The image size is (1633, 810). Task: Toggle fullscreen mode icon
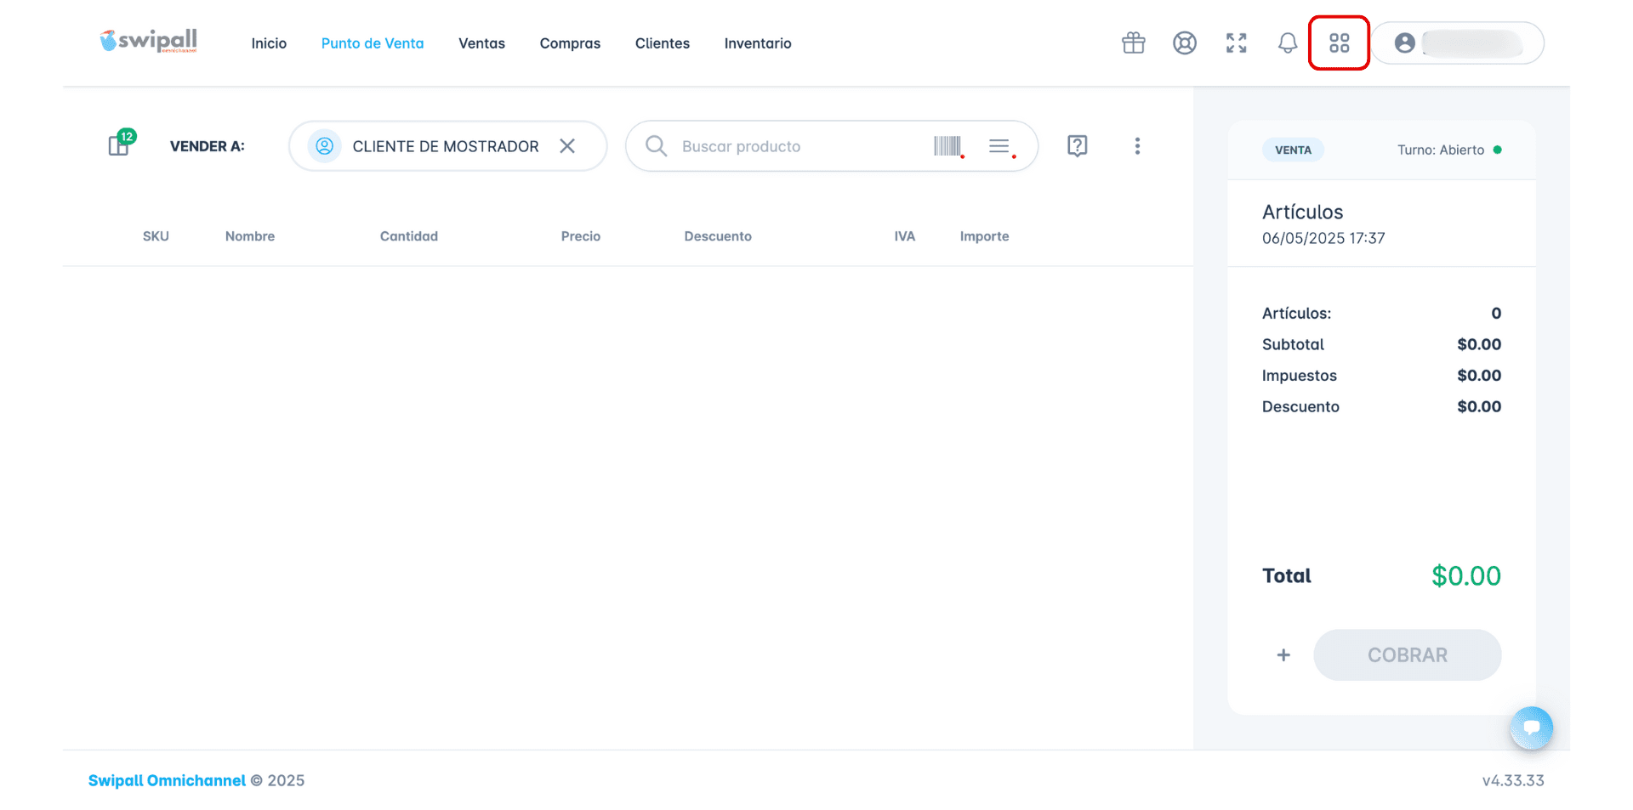(1236, 42)
